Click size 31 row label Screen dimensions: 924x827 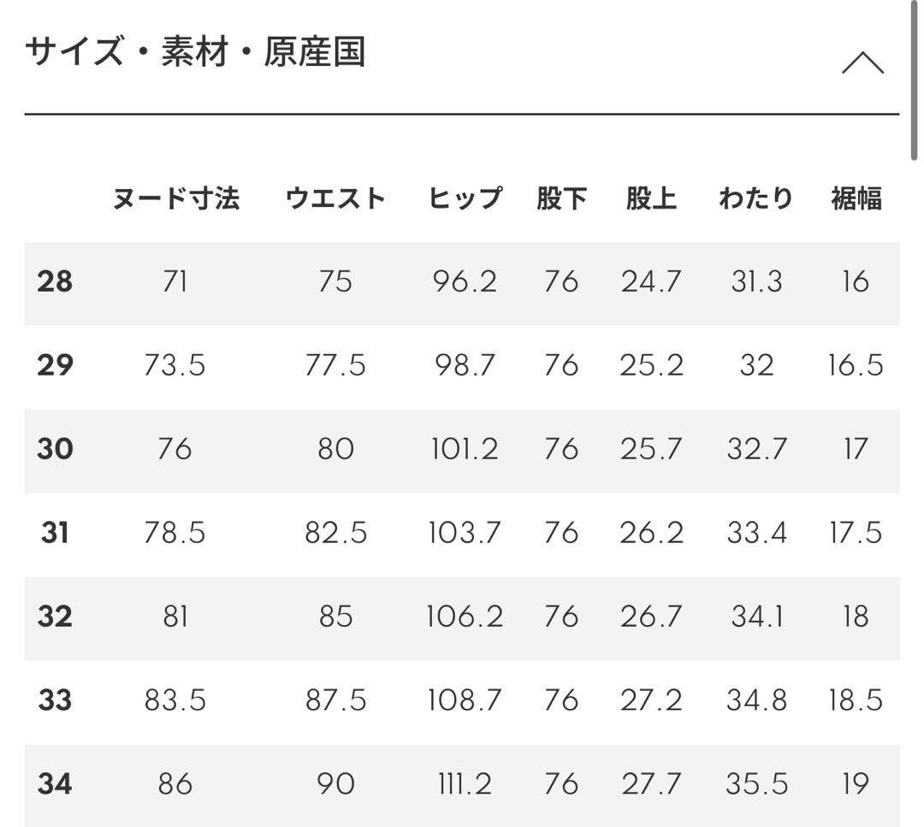pyautogui.click(x=54, y=531)
